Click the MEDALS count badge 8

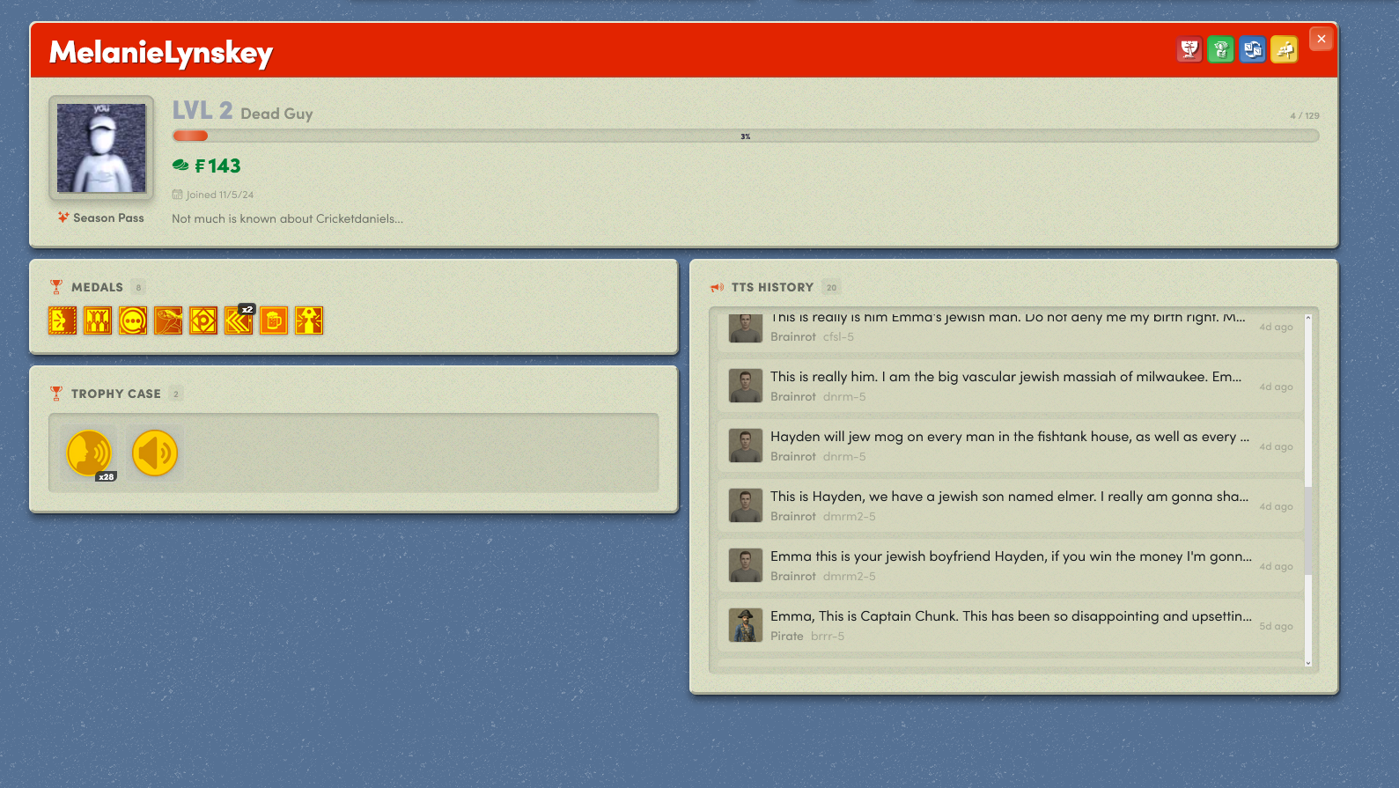(x=138, y=287)
